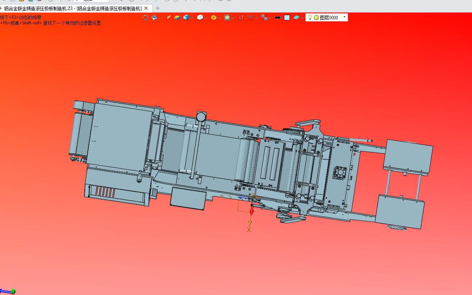472x295 pixels.
Task: Expand dropdown next to white cube icon
Action: click(205, 18)
